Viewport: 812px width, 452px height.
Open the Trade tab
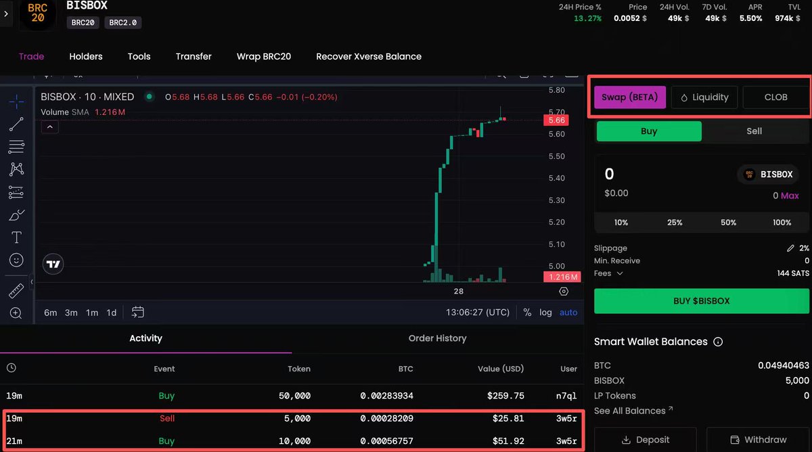31,56
